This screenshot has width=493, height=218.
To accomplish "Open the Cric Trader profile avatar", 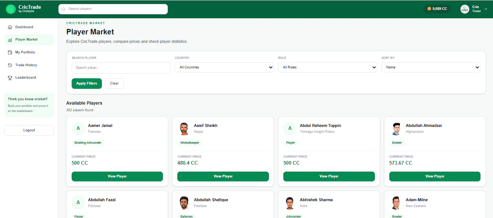I will 465,9.
